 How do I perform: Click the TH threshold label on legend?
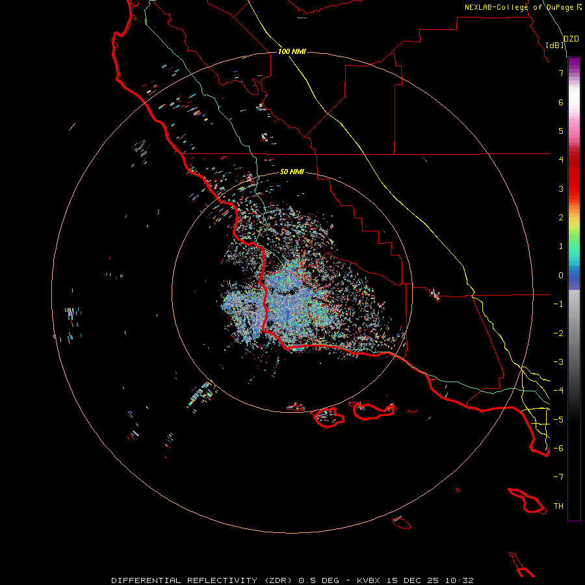(x=558, y=506)
